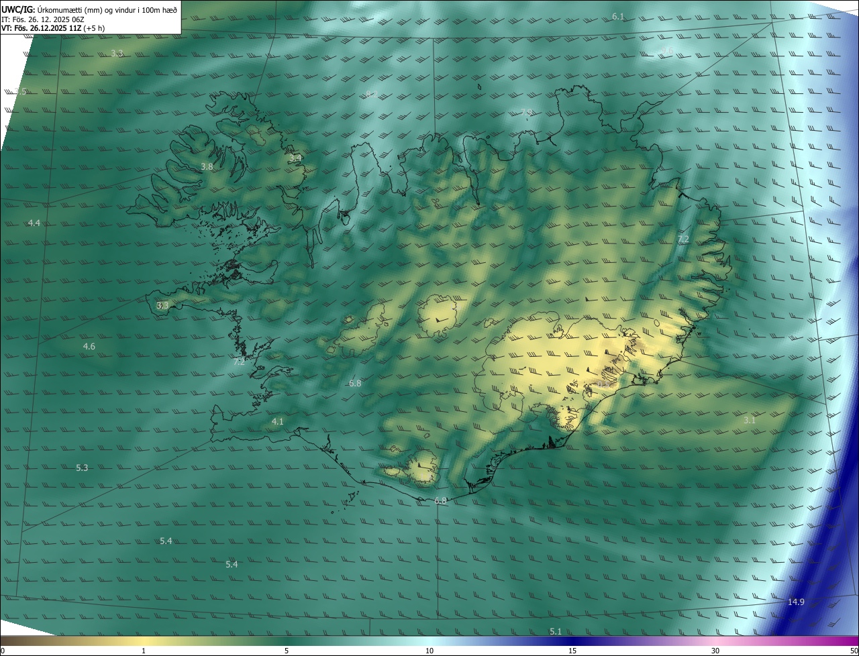
Task: Click the 6.1 value at the map's northern edge
Action: pyautogui.click(x=618, y=16)
